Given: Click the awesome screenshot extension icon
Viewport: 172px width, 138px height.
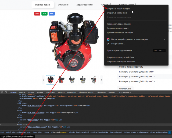Looking at the screenshot, I should click(108, 39).
